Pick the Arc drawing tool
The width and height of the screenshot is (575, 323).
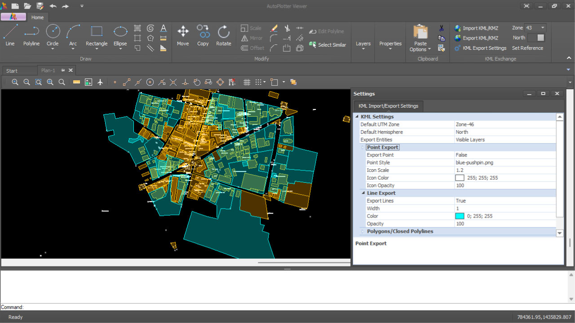pos(73,35)
